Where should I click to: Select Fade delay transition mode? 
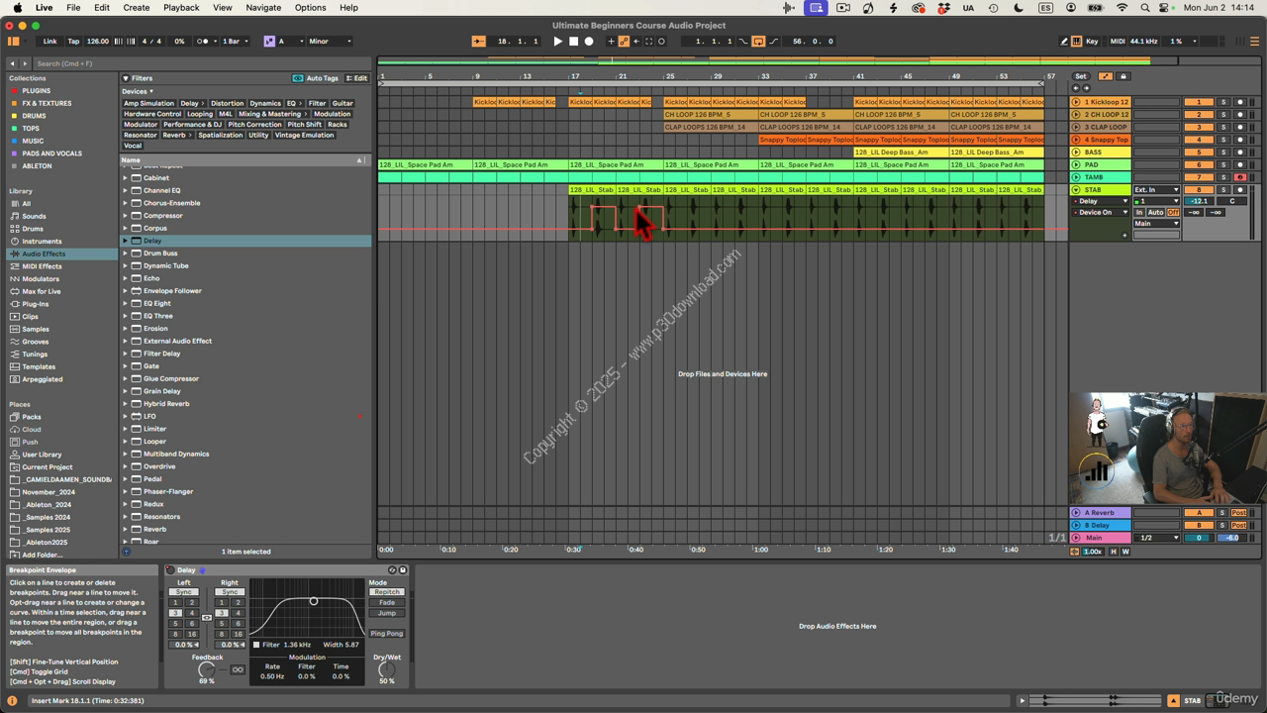pos(387,602)
